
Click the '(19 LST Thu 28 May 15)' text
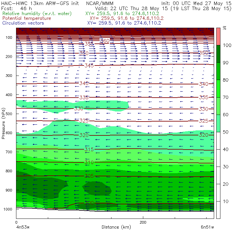pyautogui.click(x=201, y=9)
